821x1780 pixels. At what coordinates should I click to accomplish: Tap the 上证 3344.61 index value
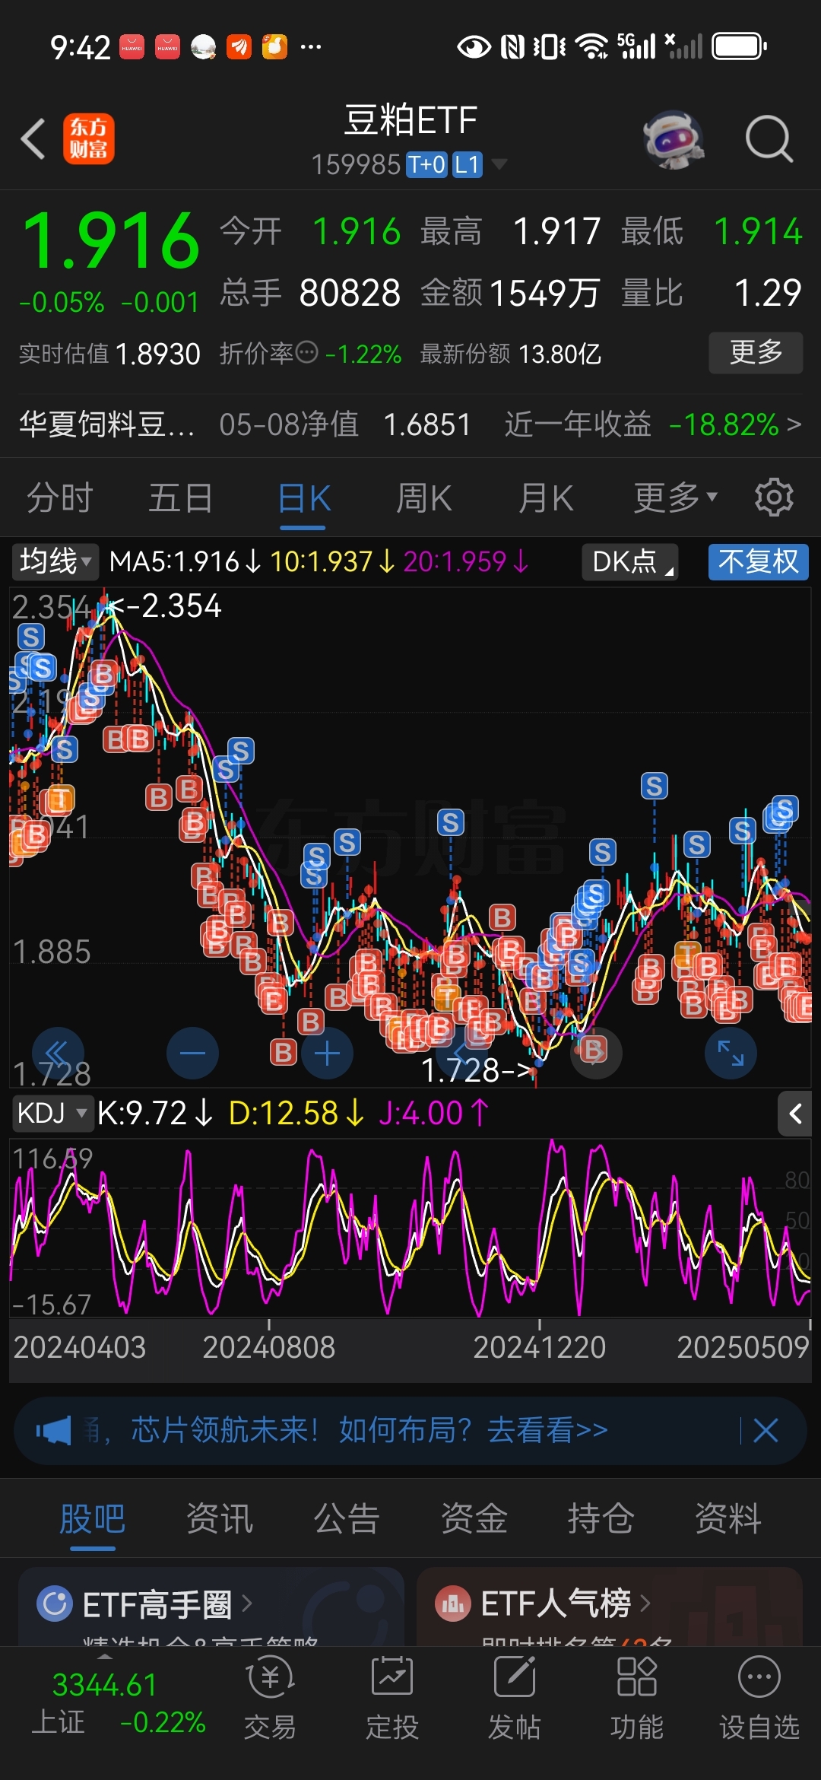click(104, 1685)
